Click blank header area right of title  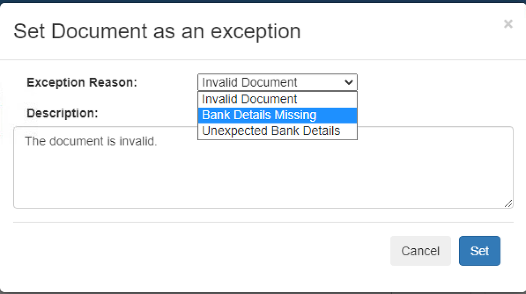pyautogui.click(x=400, y=31)
